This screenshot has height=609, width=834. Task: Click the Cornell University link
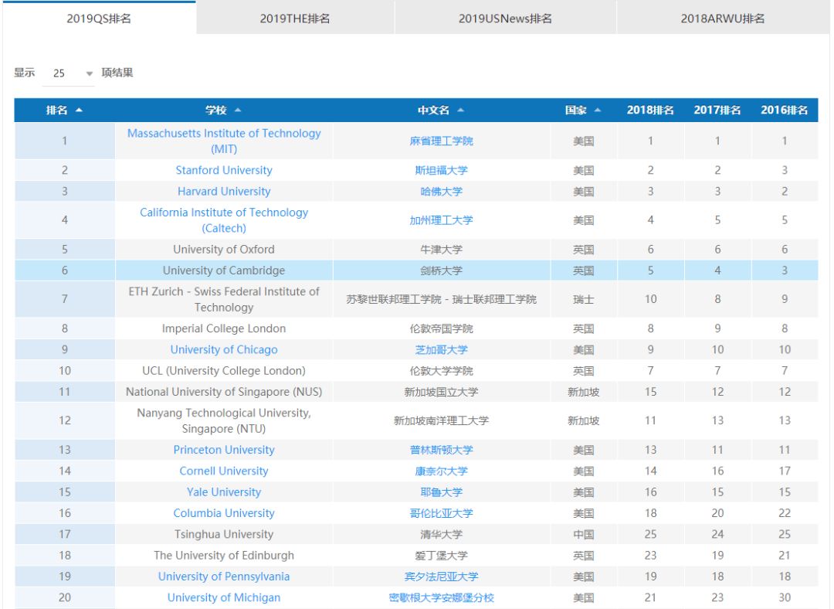[x=224, y=471]
